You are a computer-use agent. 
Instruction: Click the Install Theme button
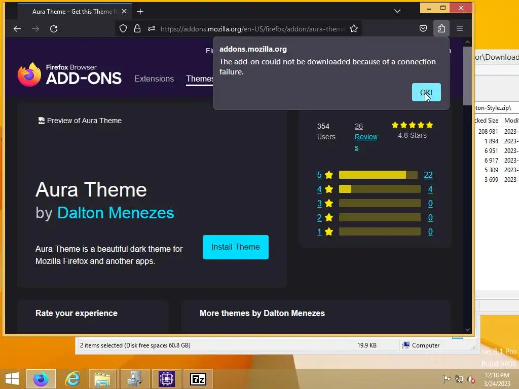coord(236,247)
